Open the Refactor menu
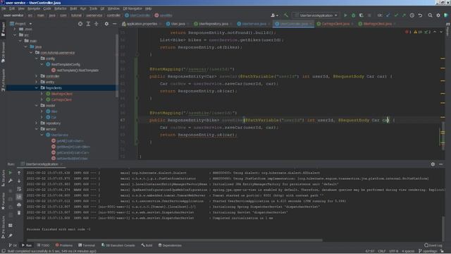Screen dimensions: 451x254 point(61,8)
